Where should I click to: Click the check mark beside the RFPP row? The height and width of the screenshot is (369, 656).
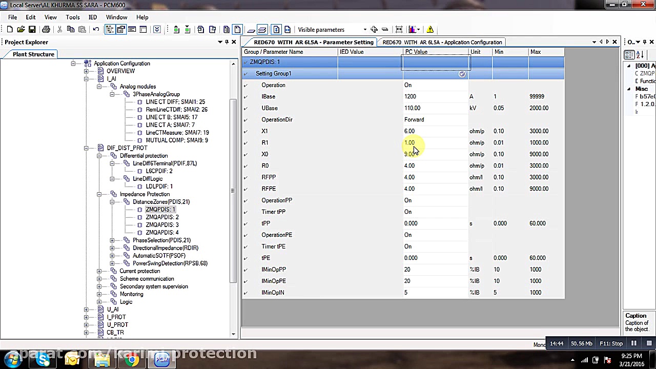pos(246,177)
